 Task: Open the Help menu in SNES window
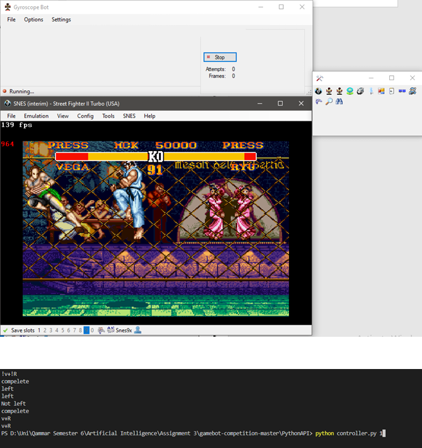point(149,116)
